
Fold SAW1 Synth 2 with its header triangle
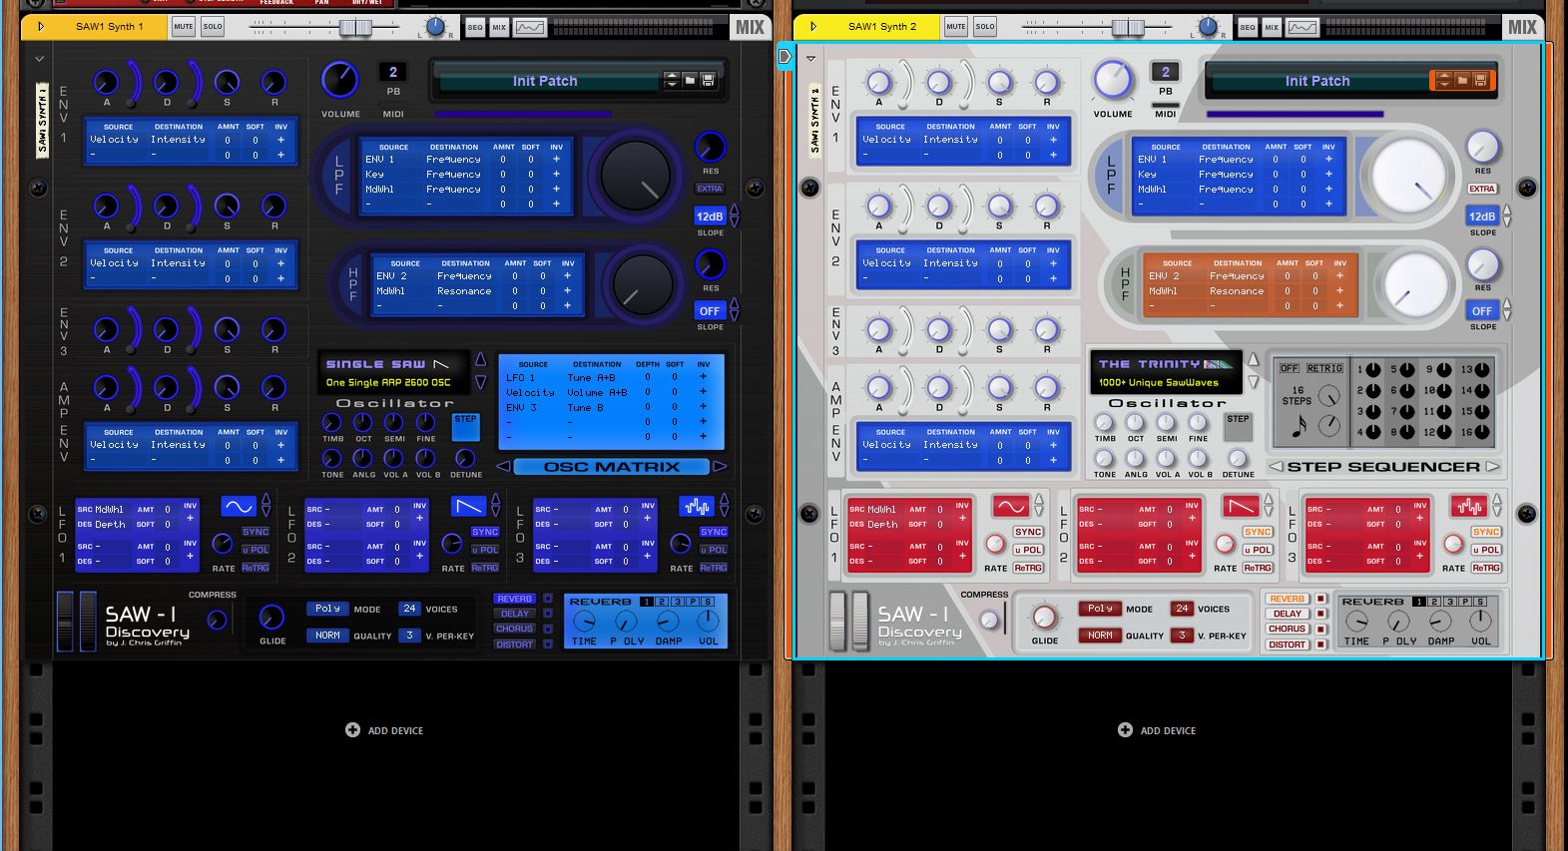(x=812, y=27)
